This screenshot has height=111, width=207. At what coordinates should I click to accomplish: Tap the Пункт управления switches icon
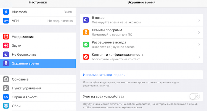(x=6, y=88)
